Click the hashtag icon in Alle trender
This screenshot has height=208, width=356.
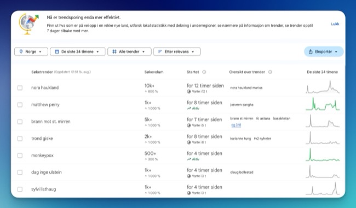pos(114,52)
